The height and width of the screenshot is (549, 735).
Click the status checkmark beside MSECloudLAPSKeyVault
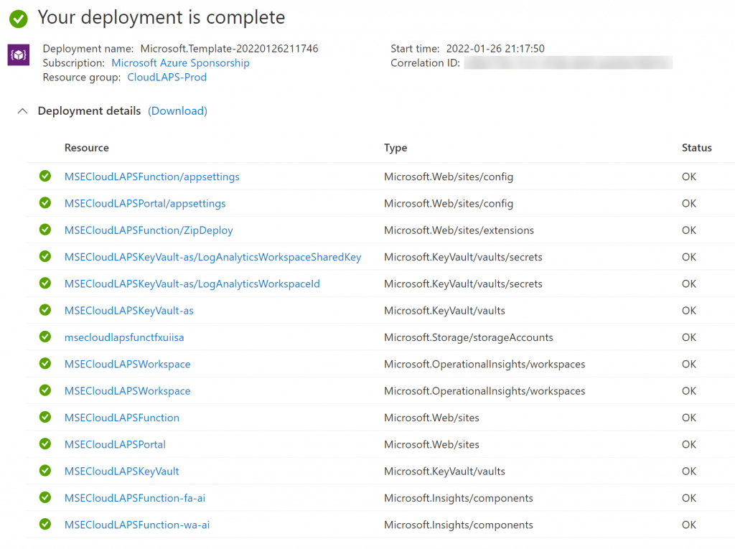pyautogui.click(x=45, y=470)
